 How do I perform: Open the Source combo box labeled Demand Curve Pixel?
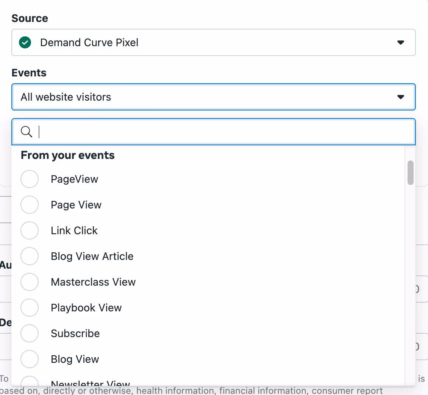click(214, 42)
